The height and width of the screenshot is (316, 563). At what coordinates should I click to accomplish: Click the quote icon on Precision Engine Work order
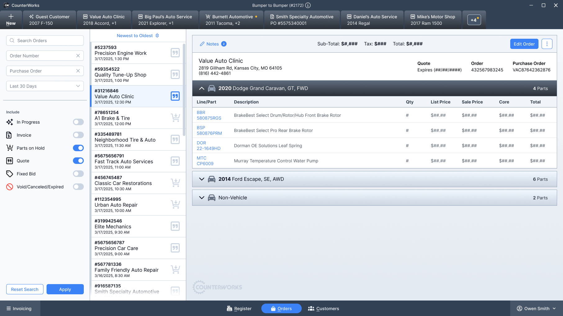click(x=175, y=53)
